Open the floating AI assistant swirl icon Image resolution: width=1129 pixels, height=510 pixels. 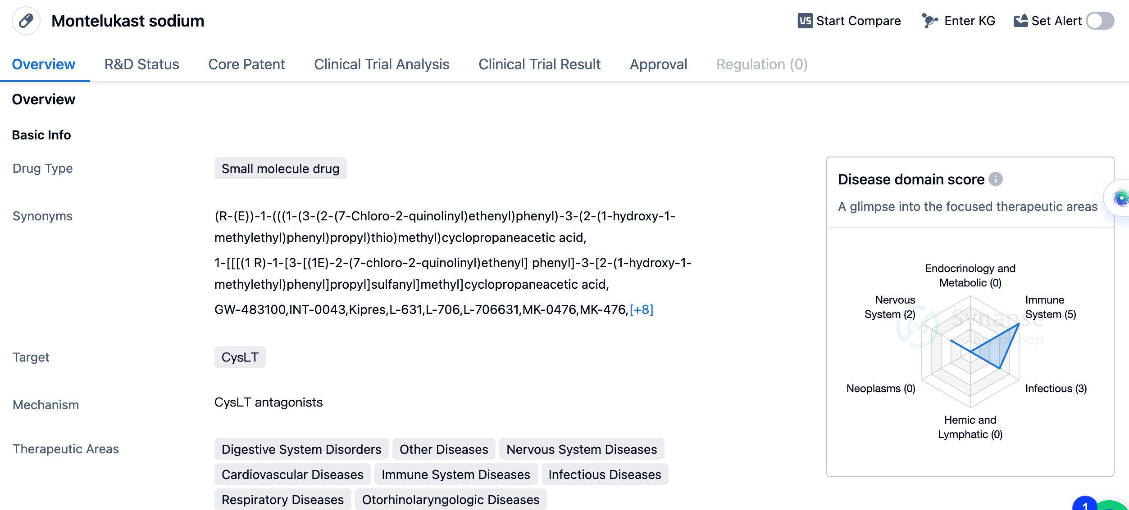click(1120, 198)
